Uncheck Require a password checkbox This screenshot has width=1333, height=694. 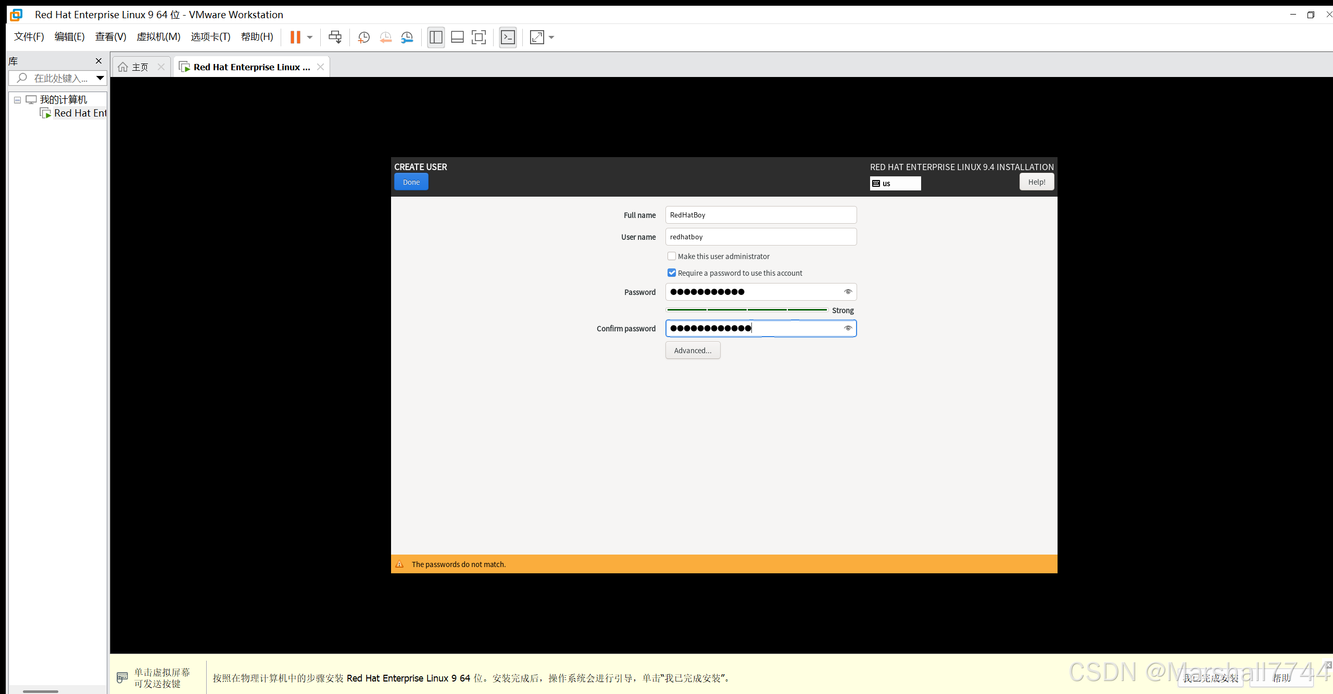coord(672,273)
